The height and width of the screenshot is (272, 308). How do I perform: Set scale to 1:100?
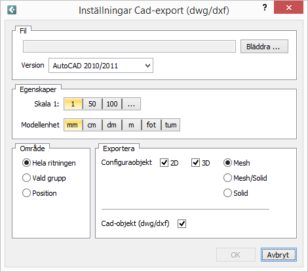tap(112, 104)
